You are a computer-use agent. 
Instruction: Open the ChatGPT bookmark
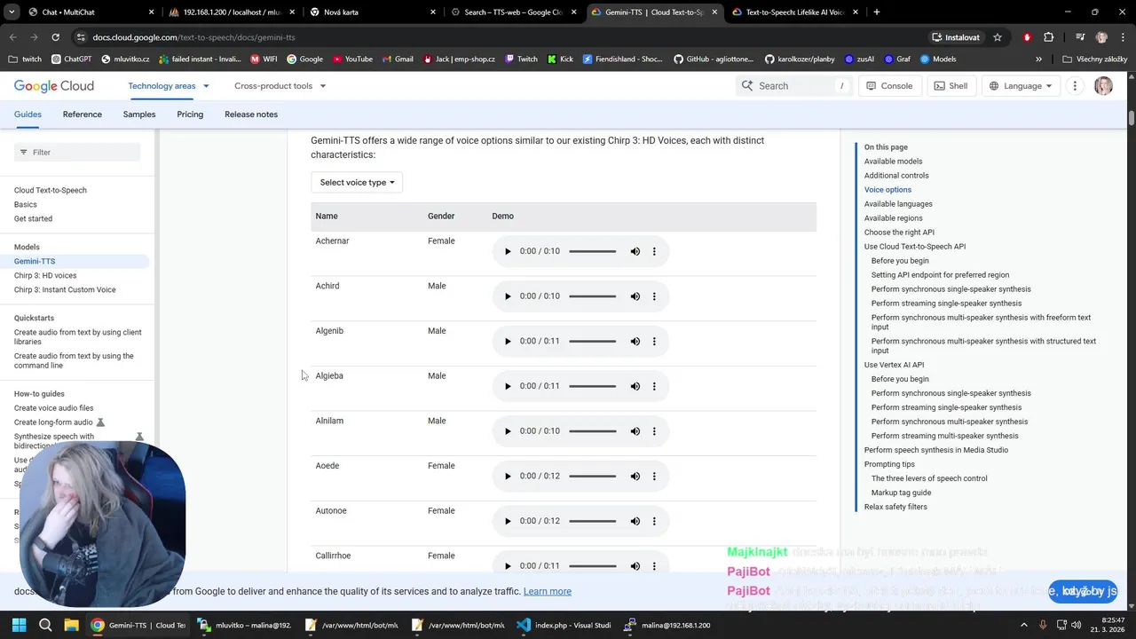(x=71, y=59)
